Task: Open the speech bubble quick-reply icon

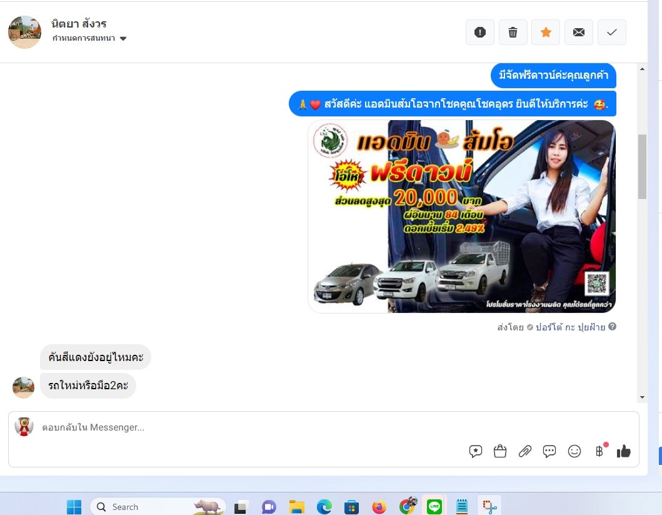Action: tap(549, 451)
